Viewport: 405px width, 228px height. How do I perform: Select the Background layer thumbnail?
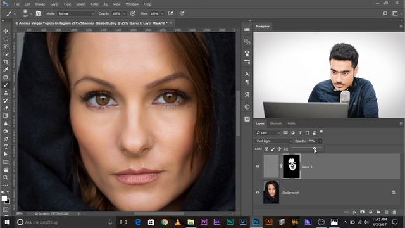[271, 192]
